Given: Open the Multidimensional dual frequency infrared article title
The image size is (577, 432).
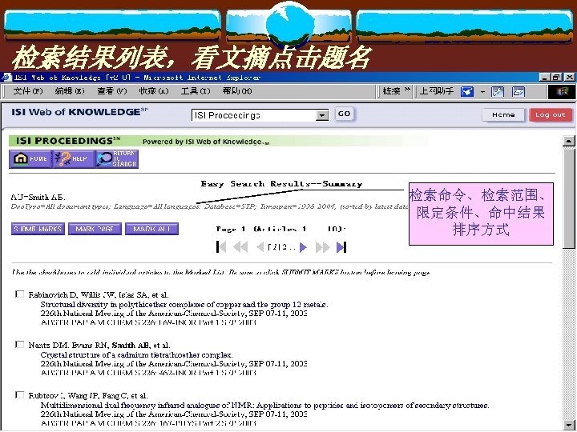Looking at the screenshot, I should 264,405.
